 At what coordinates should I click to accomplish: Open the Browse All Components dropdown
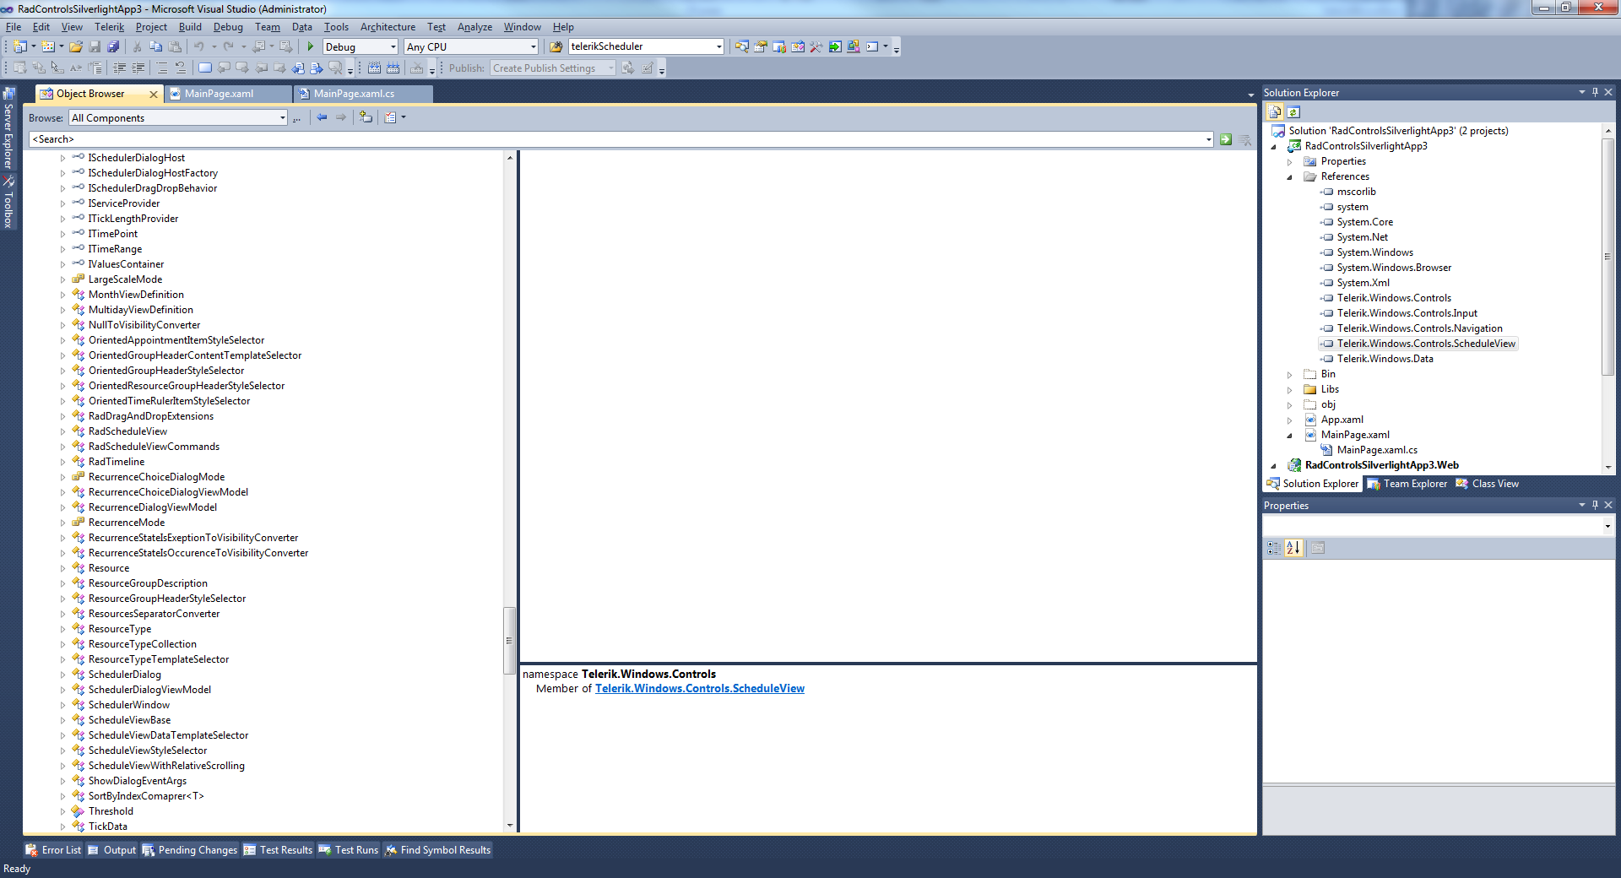point(282,118)
